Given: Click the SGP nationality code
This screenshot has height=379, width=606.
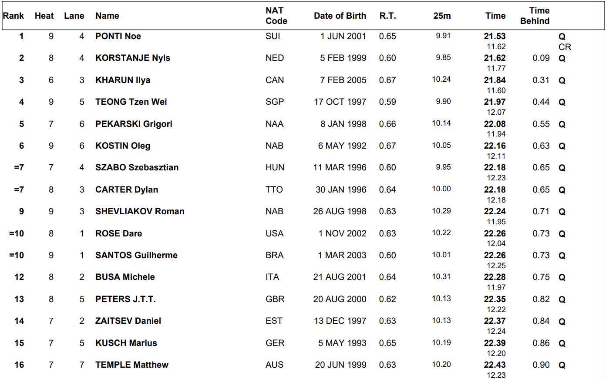Looking at the screenshot, I should tap(274, 102).
